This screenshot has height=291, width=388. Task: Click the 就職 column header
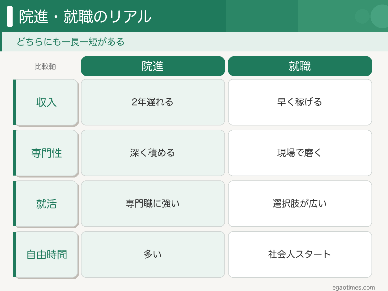[300, 66]
